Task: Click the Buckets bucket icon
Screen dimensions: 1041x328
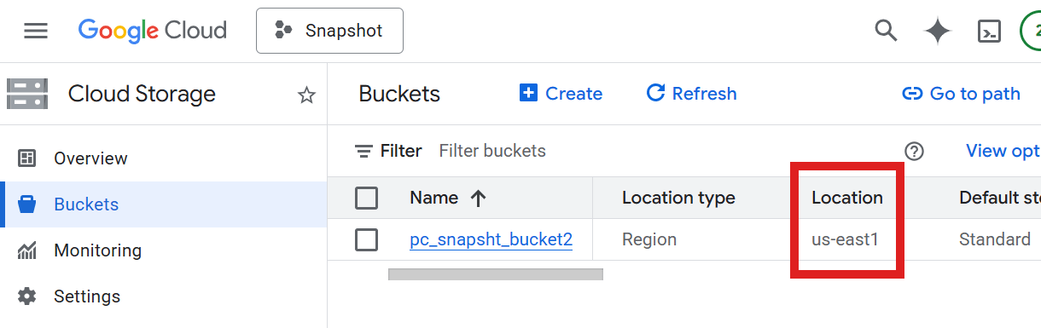Action: [27, 204]
